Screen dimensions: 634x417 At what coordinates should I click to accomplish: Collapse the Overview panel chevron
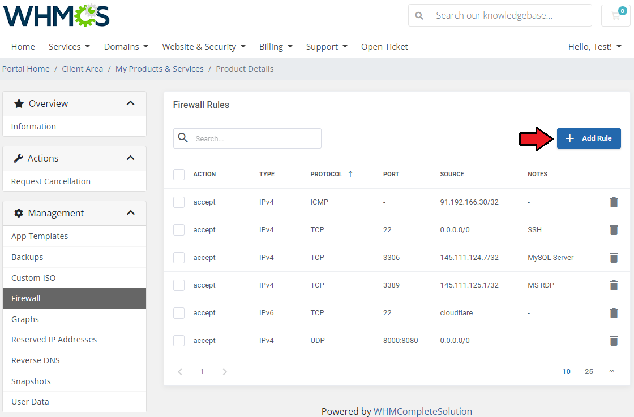(x=130, y=103)
